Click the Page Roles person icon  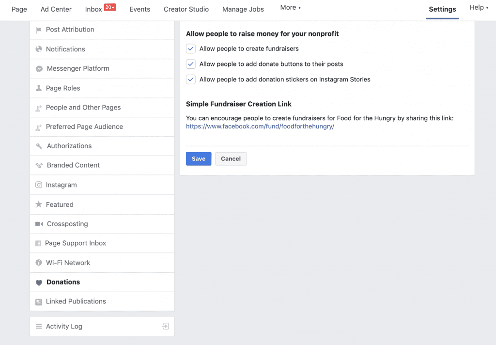[x=39, y=88]
